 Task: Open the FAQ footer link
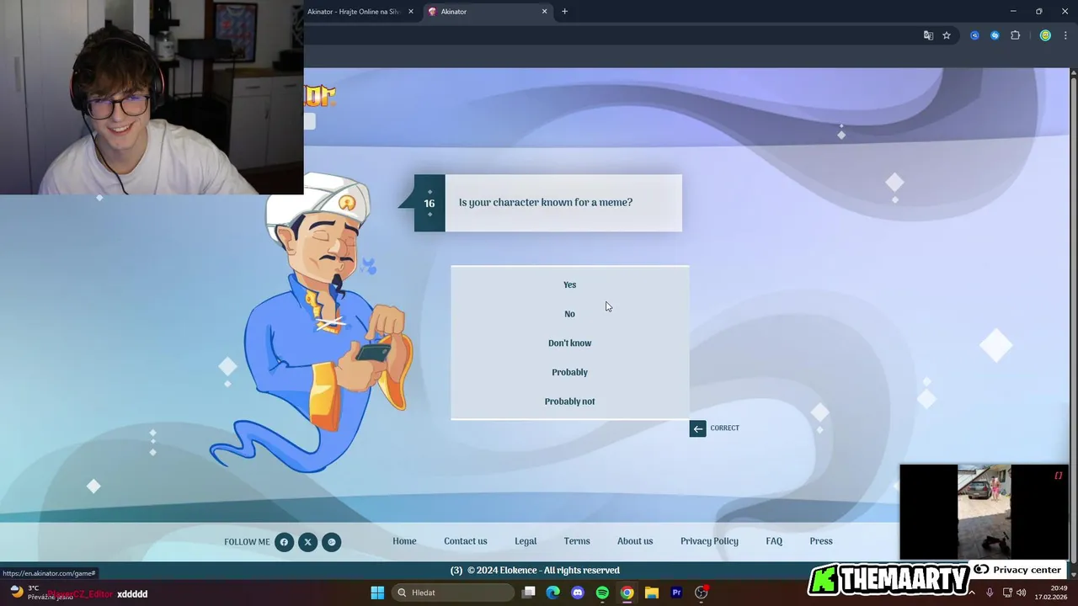(774, 541)
